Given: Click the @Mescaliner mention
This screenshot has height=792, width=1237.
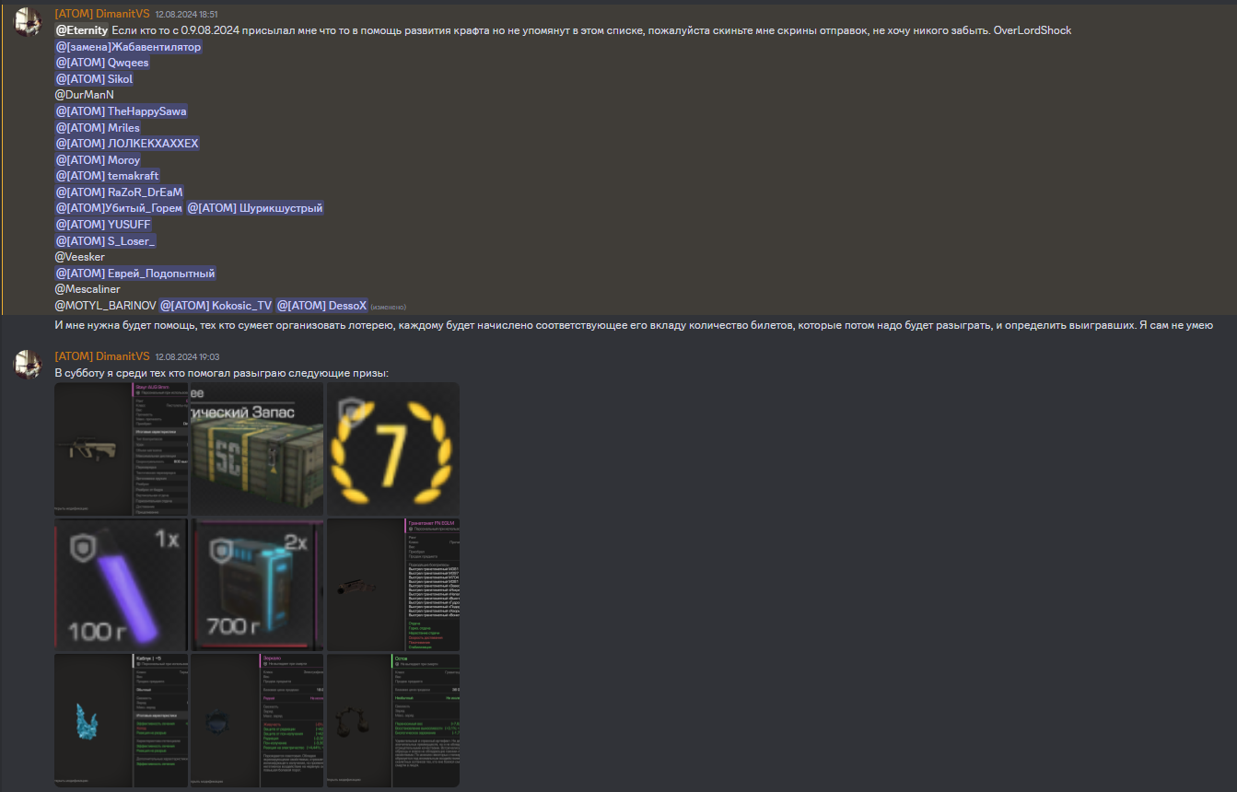Looking at the screenshot, I should click(88, 289).
